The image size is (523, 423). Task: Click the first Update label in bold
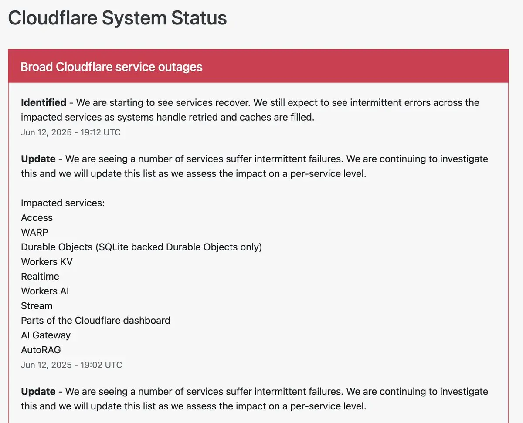38,159
